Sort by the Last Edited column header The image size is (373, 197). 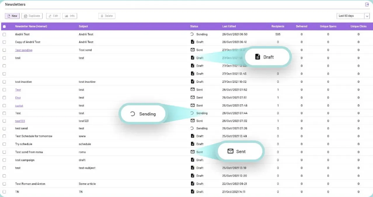click(x=229, y=27)
